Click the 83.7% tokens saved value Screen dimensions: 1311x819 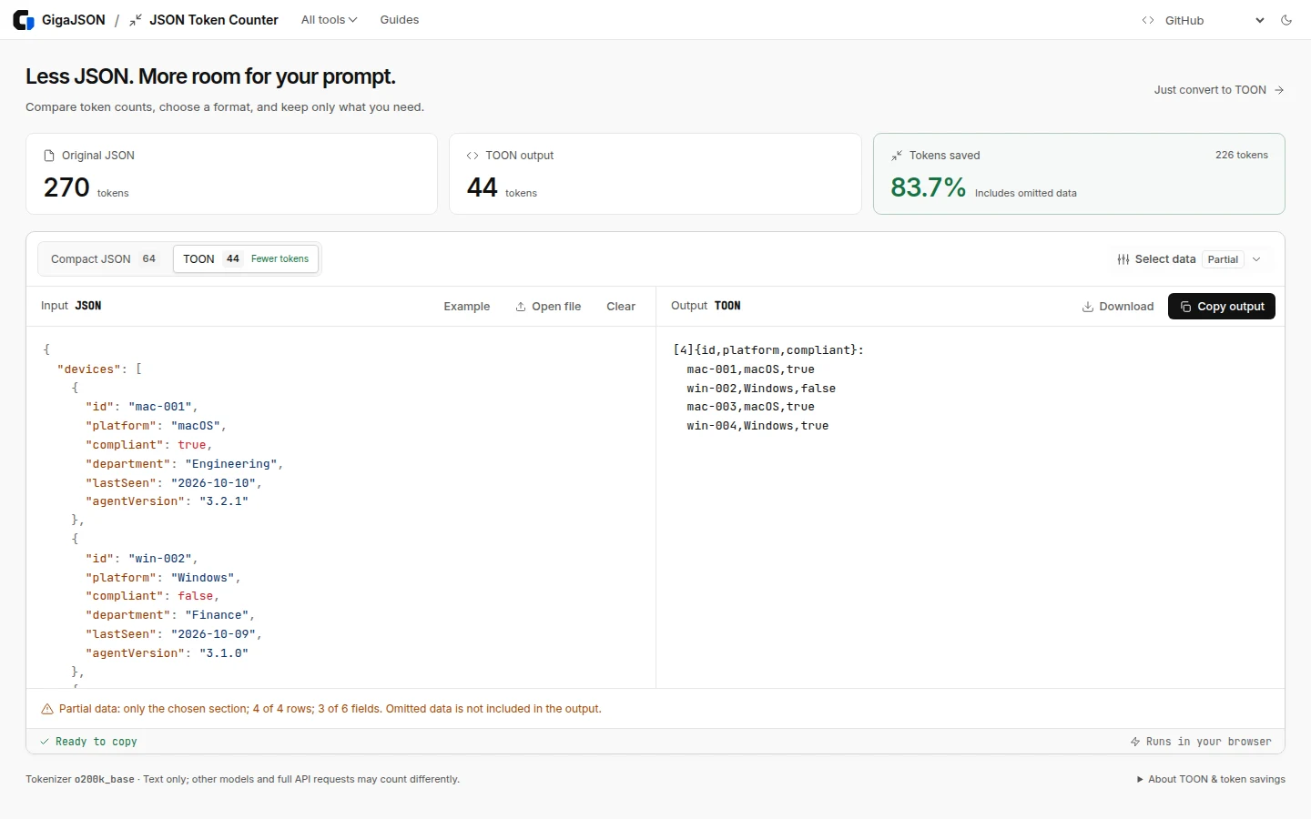pyautogui.click(x=928, y=187)
